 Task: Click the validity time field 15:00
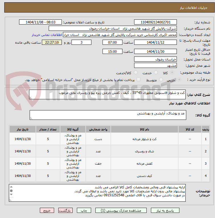(112, 51)
